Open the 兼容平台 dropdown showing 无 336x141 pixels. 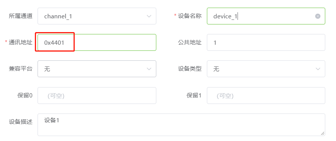click(x=97, y=69)
